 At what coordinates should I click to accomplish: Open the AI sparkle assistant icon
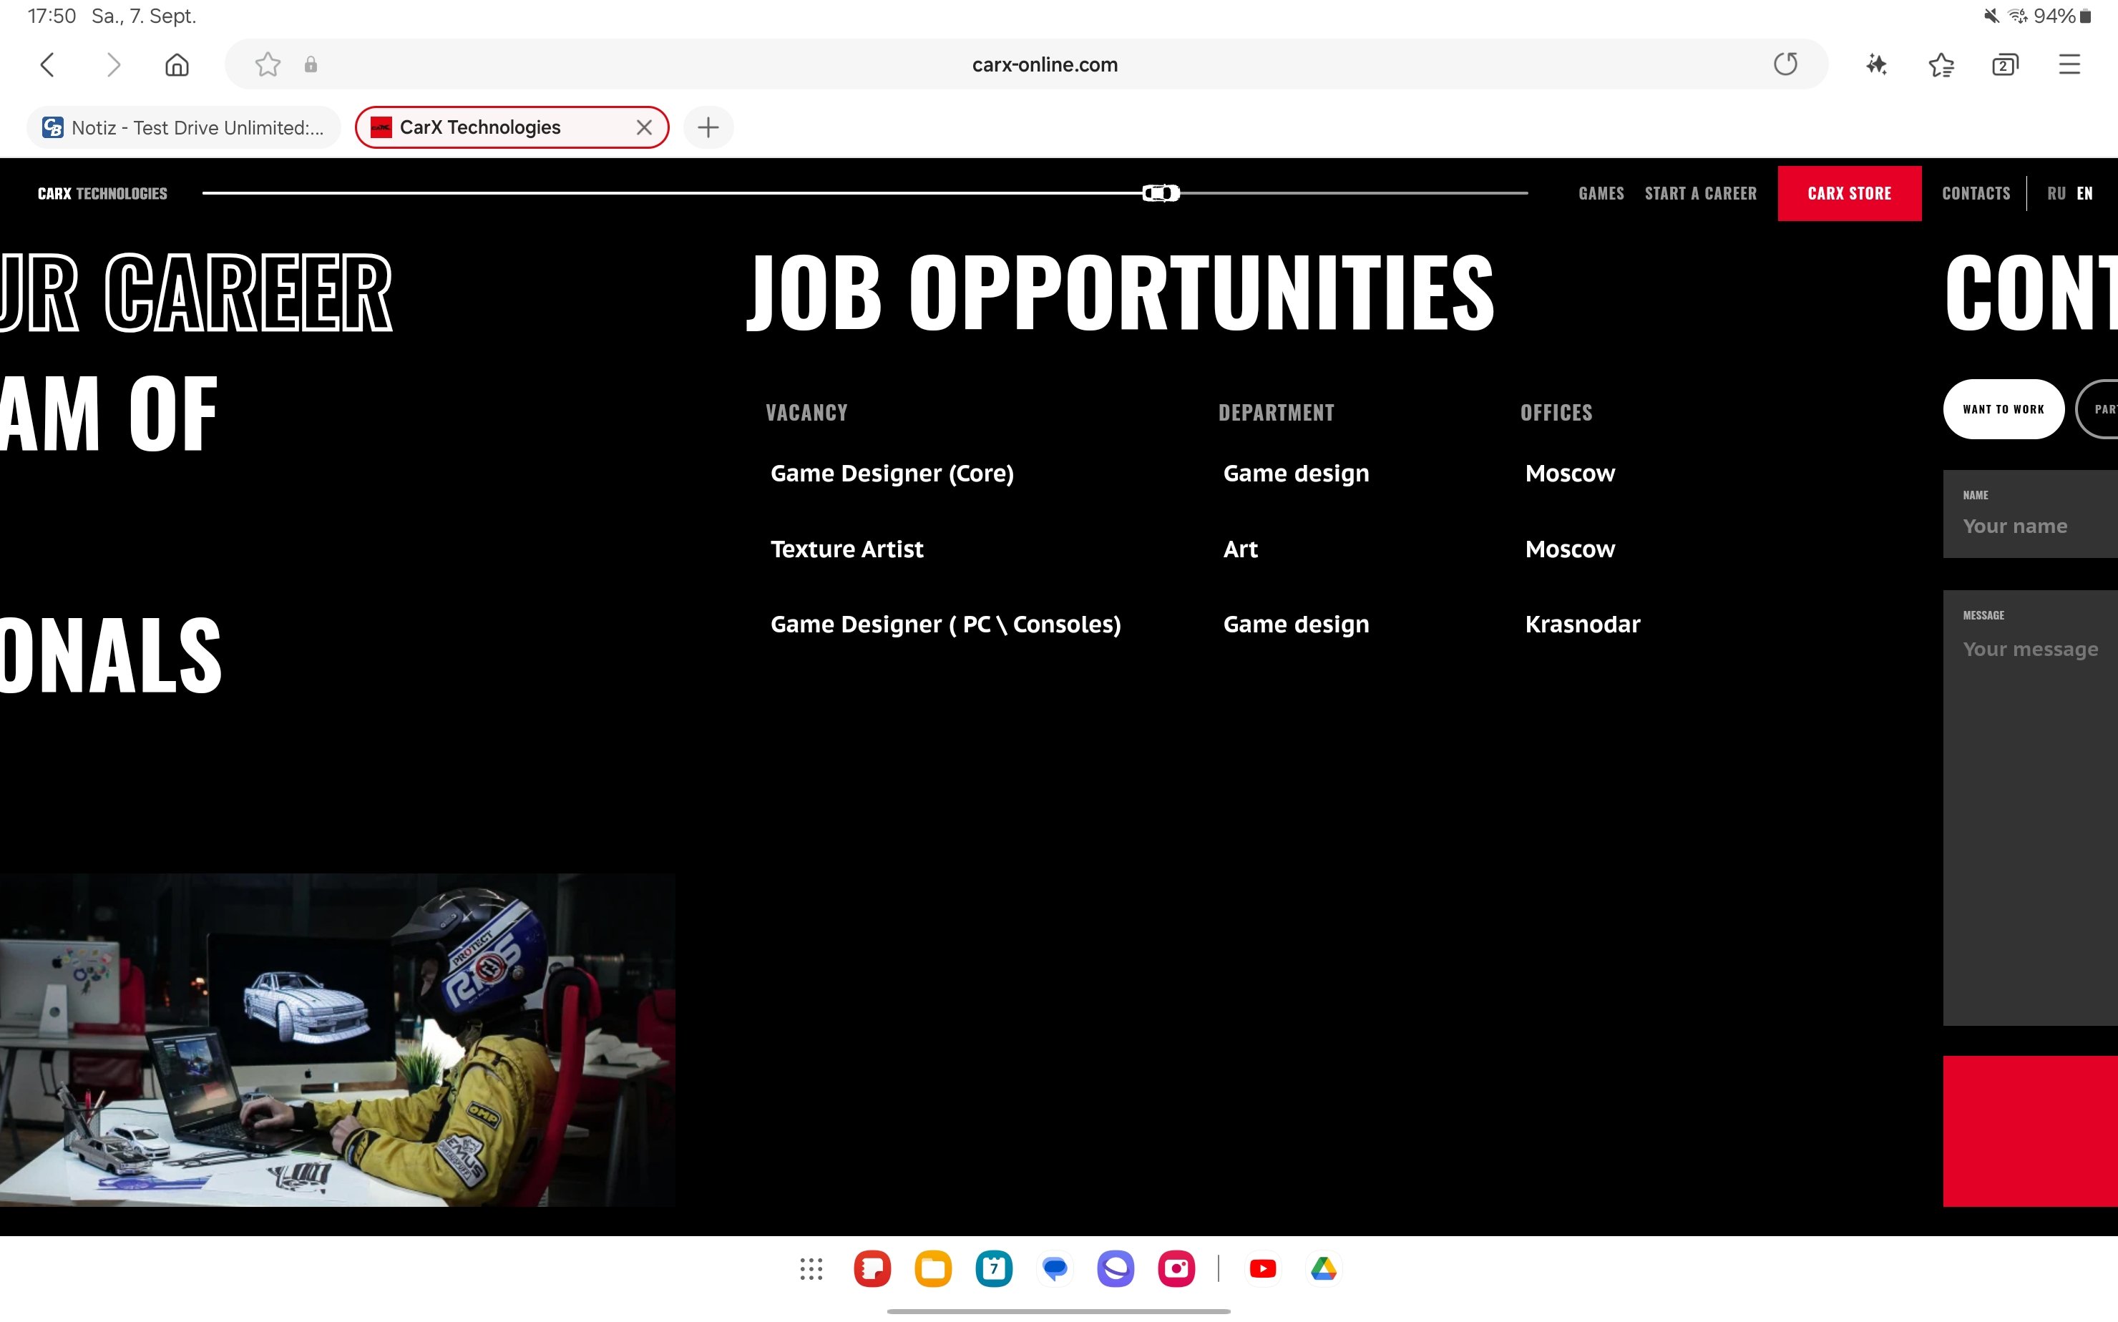tap(1875, 64)
